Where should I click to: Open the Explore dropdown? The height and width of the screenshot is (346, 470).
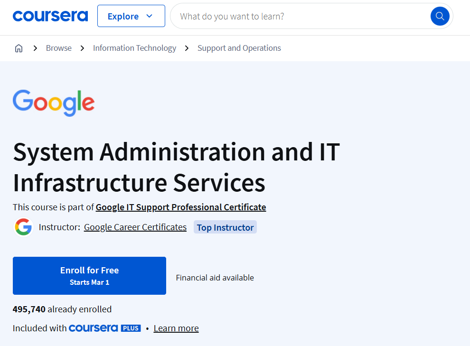click(x=131, y=16)
